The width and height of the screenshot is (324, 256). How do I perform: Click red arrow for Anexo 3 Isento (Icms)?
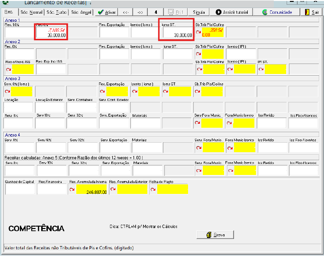click(135, 91)
